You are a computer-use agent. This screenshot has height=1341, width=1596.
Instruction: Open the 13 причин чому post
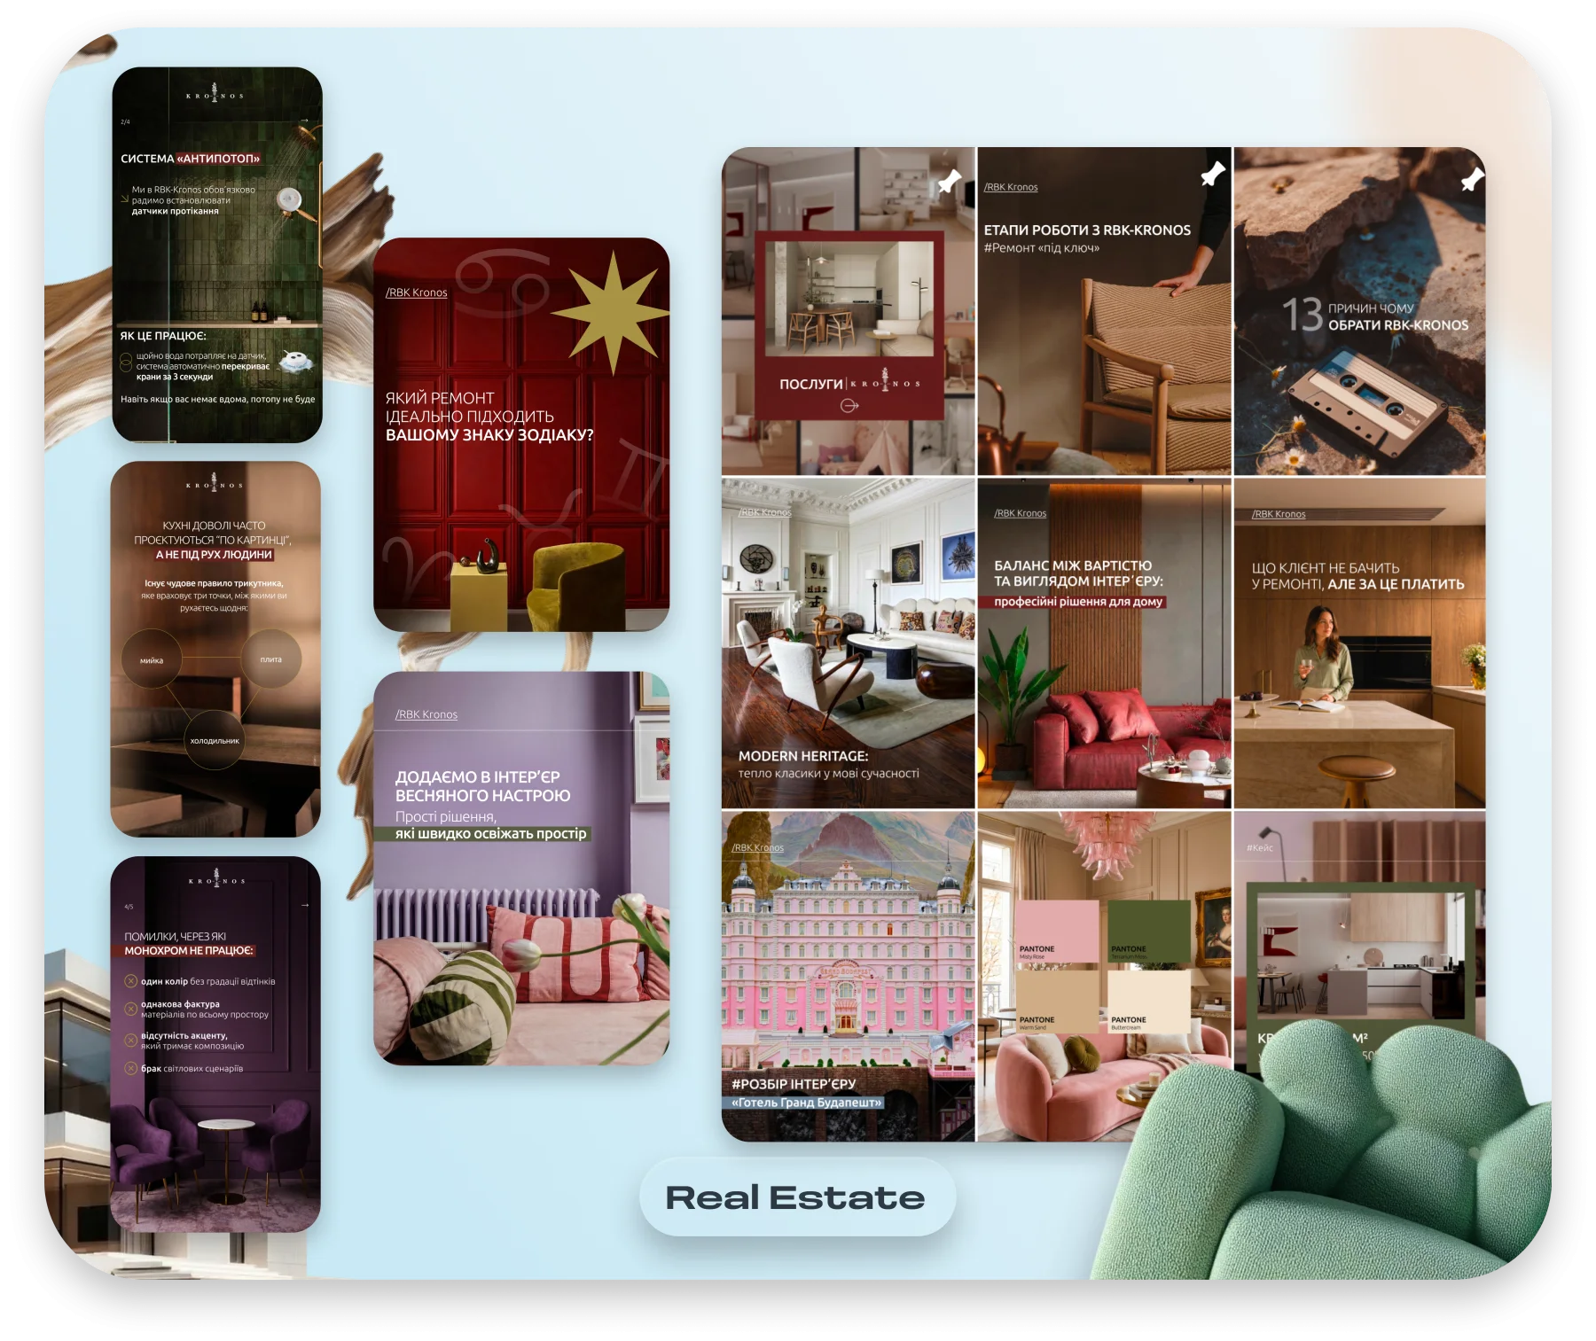(1359, 311)
